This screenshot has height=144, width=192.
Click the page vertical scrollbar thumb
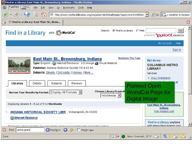(190, 61)
